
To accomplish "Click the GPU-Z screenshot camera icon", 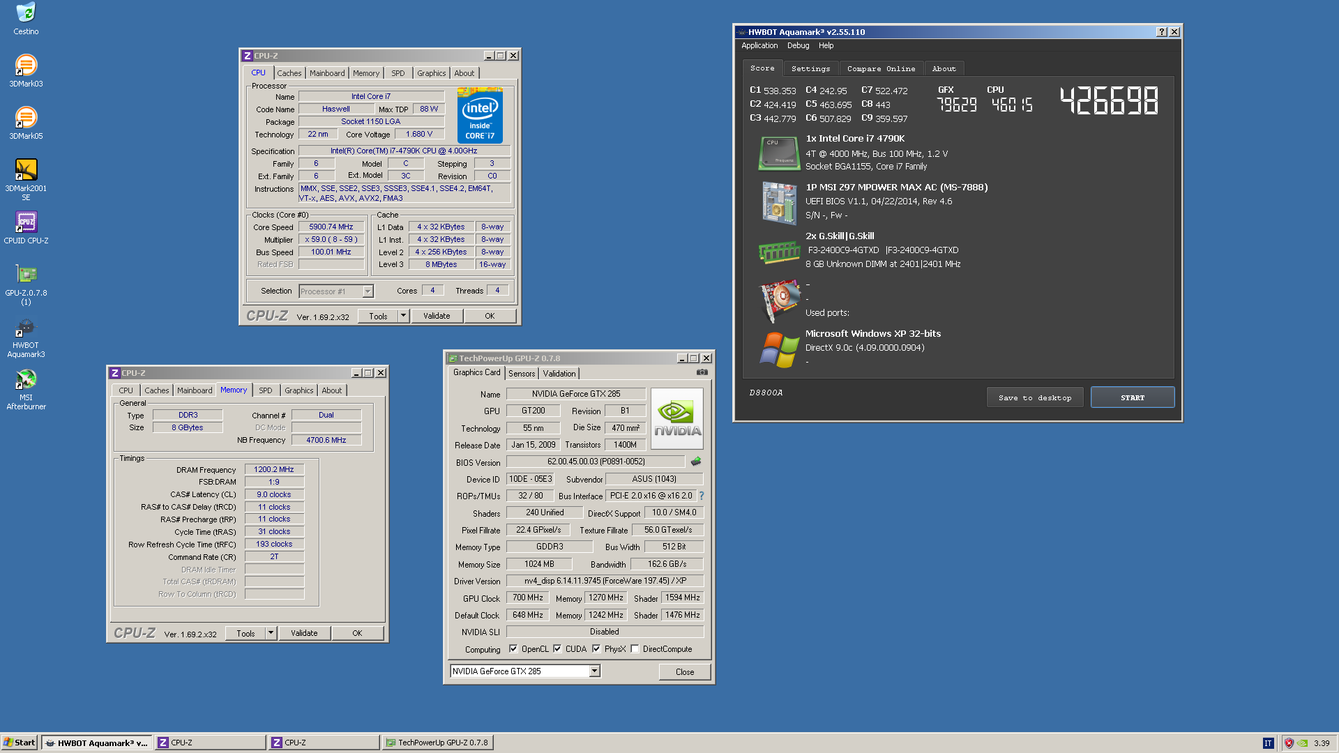I will (x=702, y=372).
